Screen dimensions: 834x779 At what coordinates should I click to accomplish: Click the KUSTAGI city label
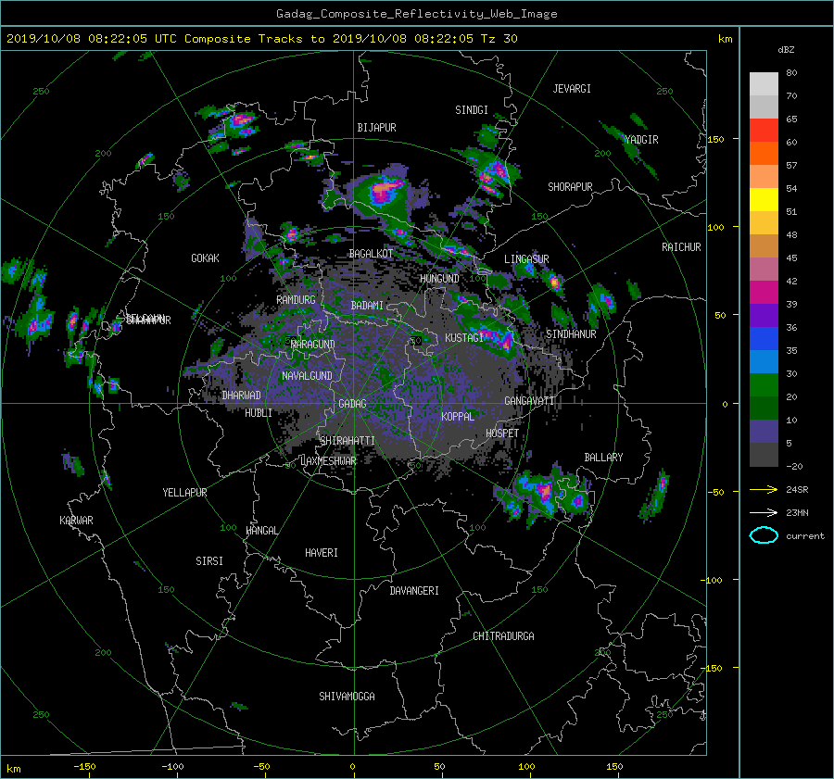coord(464,338)
